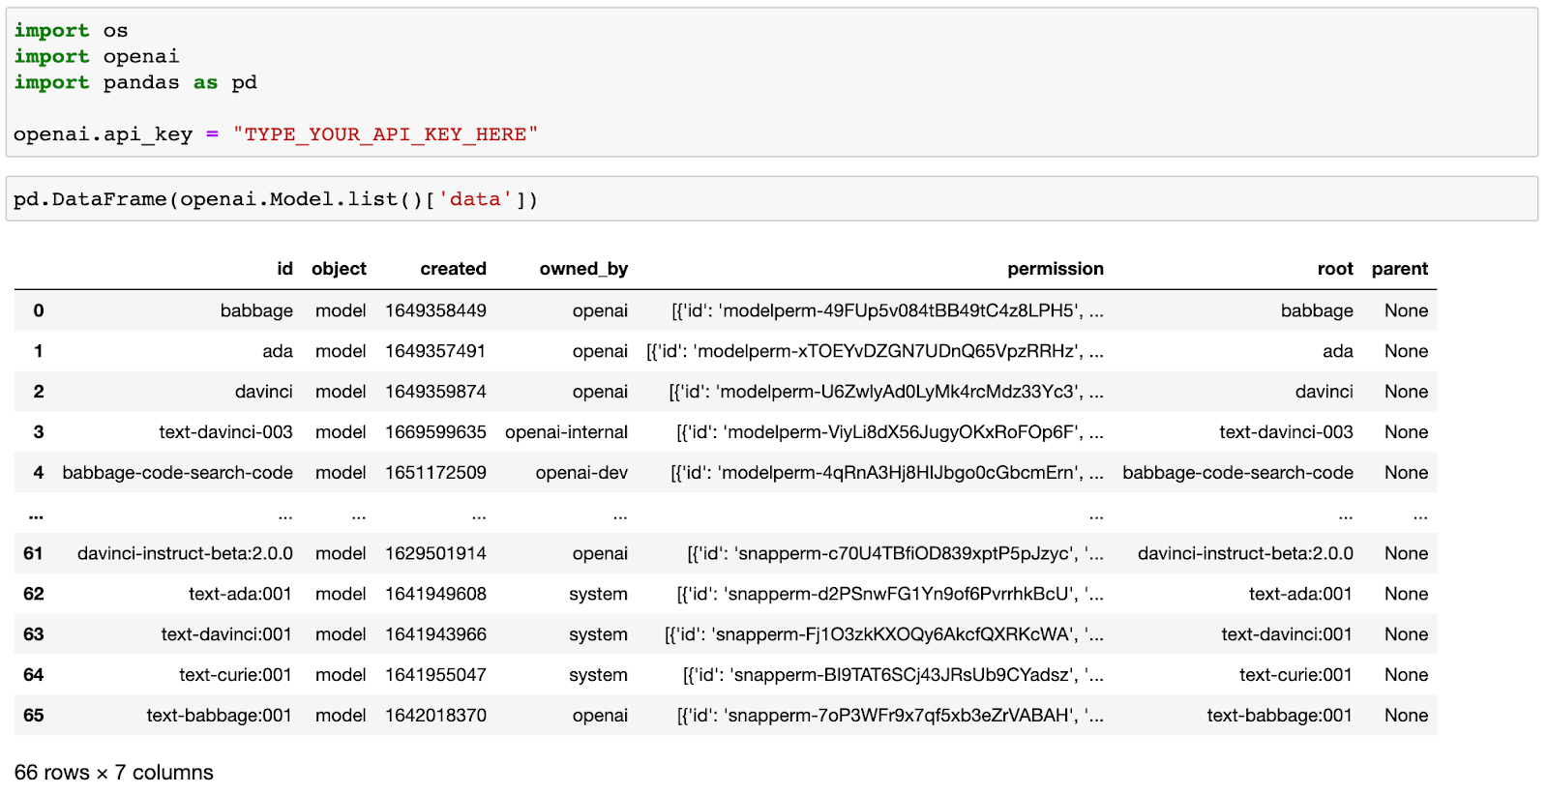Click row index 0 in the table
This screenshot has width=1548, height=794.
39,310
